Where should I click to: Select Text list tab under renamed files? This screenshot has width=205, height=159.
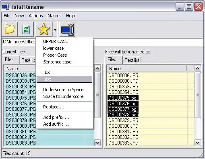[132, 60]
